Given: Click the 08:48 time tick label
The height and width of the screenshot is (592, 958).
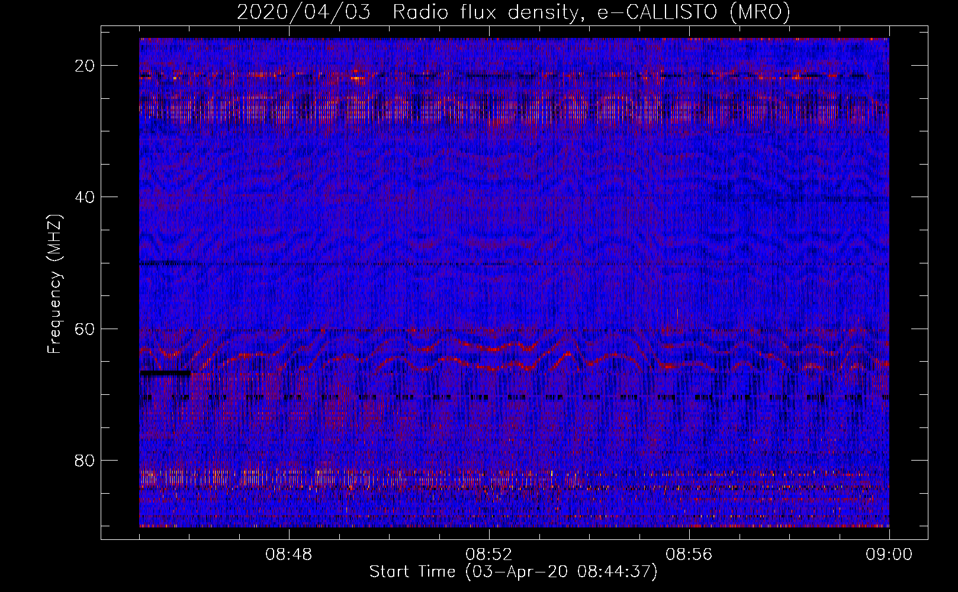Looking at the screenshot, I should pyautogui.click(x=289, y=555).
